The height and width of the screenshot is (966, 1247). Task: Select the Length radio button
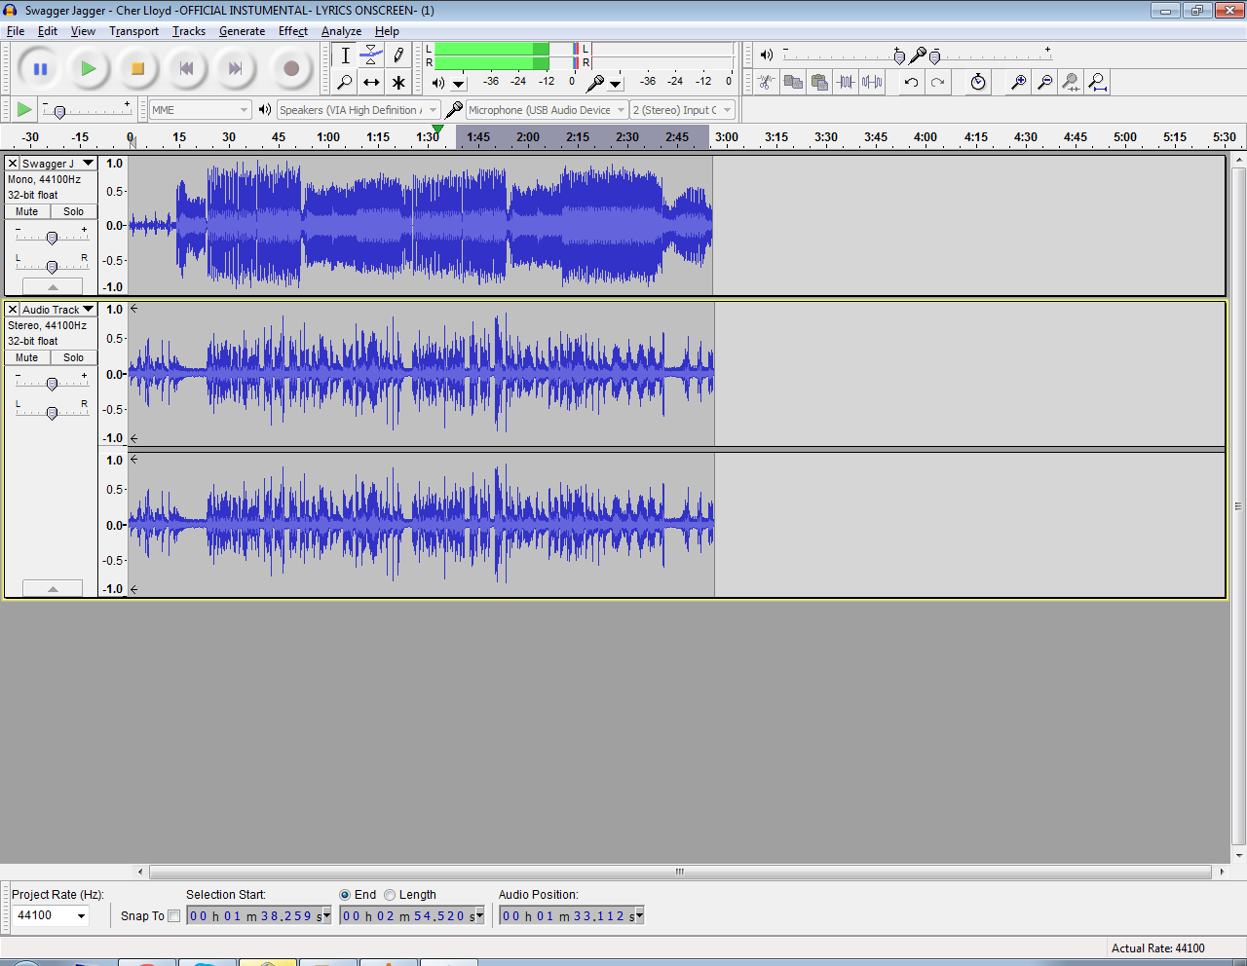click(x=390, y=894)
